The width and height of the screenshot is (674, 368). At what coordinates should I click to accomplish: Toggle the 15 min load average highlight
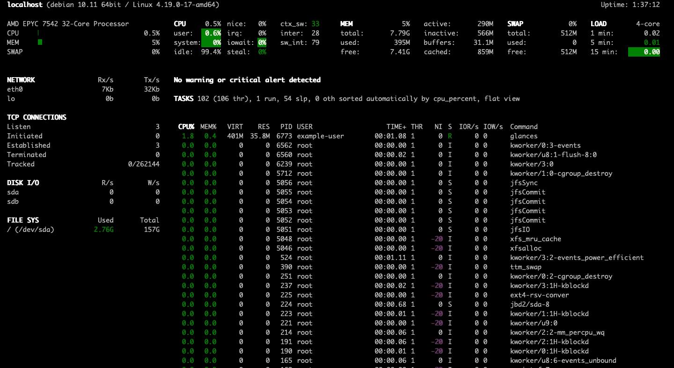coord(645,51)
